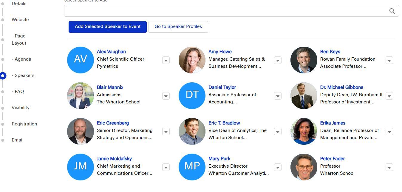This screenshot has height=192, width=402.
Task: Go to the Email step
Action: [18, 140]
